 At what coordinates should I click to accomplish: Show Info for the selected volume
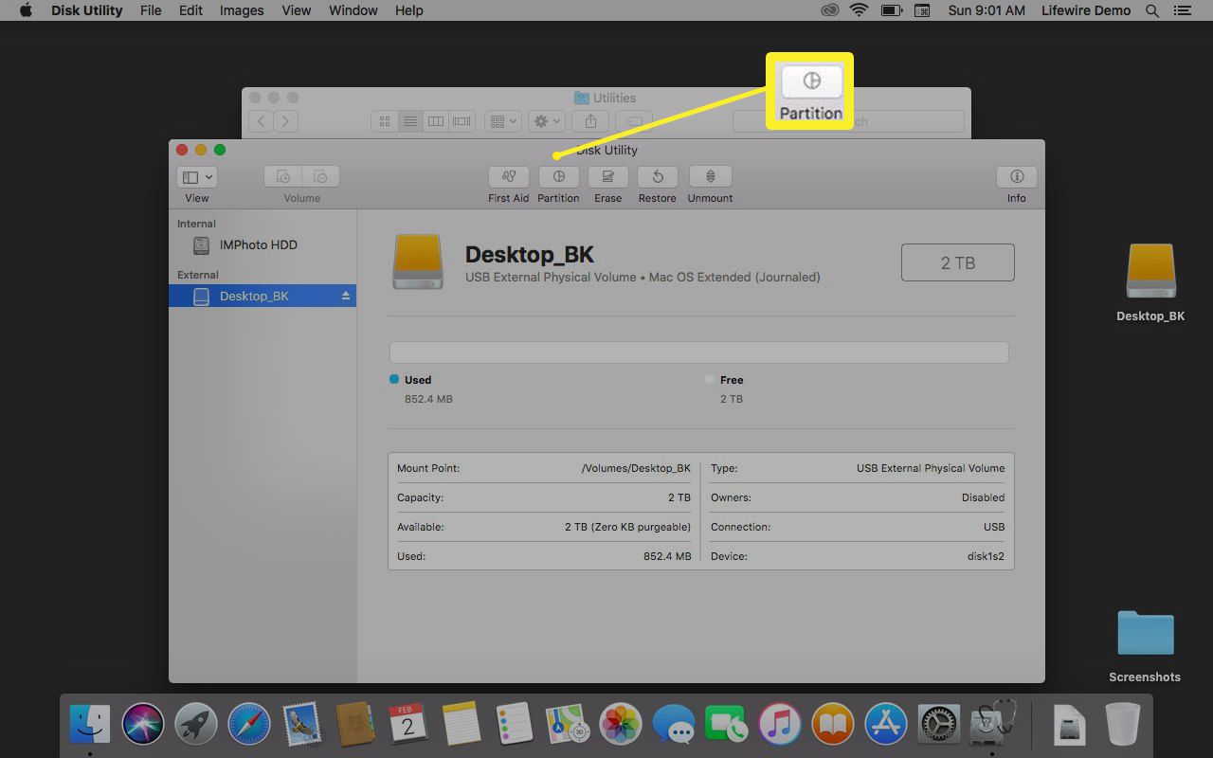point(1017,177)
